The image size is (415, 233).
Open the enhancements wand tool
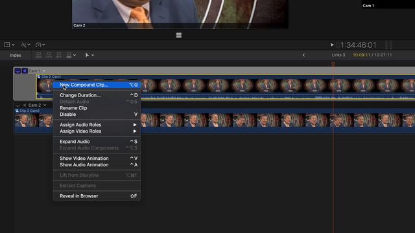pyautogui.click(x=23, y=45)
